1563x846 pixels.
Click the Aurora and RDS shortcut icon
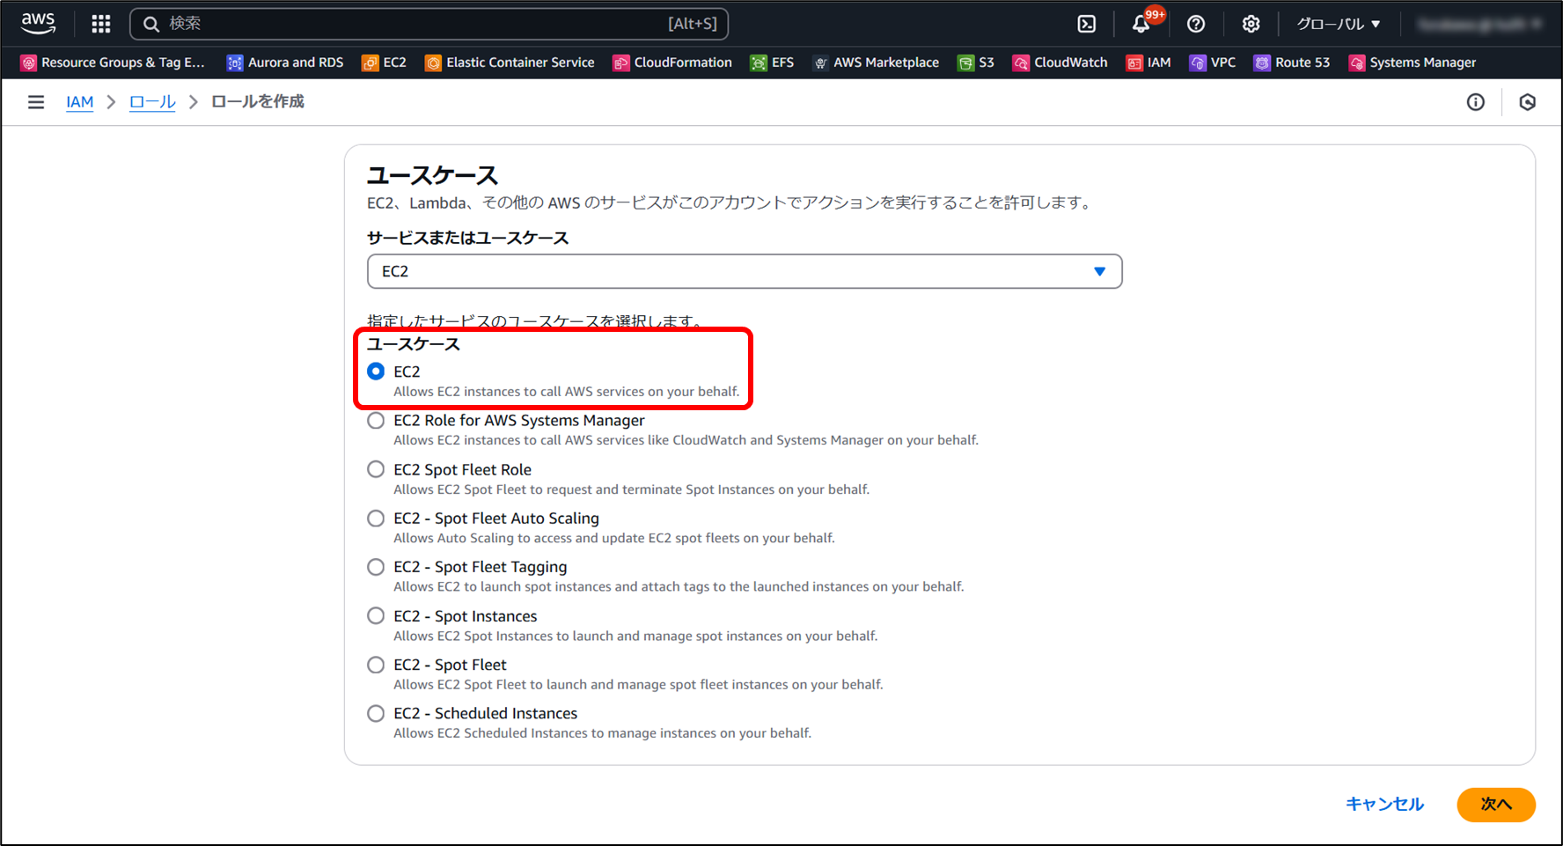click(x=234, y=63)
